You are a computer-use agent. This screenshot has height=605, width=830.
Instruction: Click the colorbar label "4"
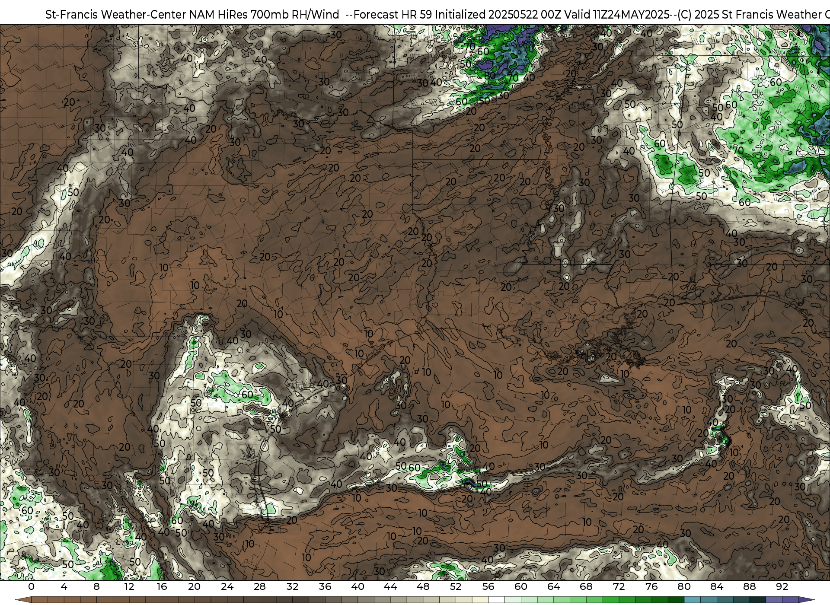(64, 587)
